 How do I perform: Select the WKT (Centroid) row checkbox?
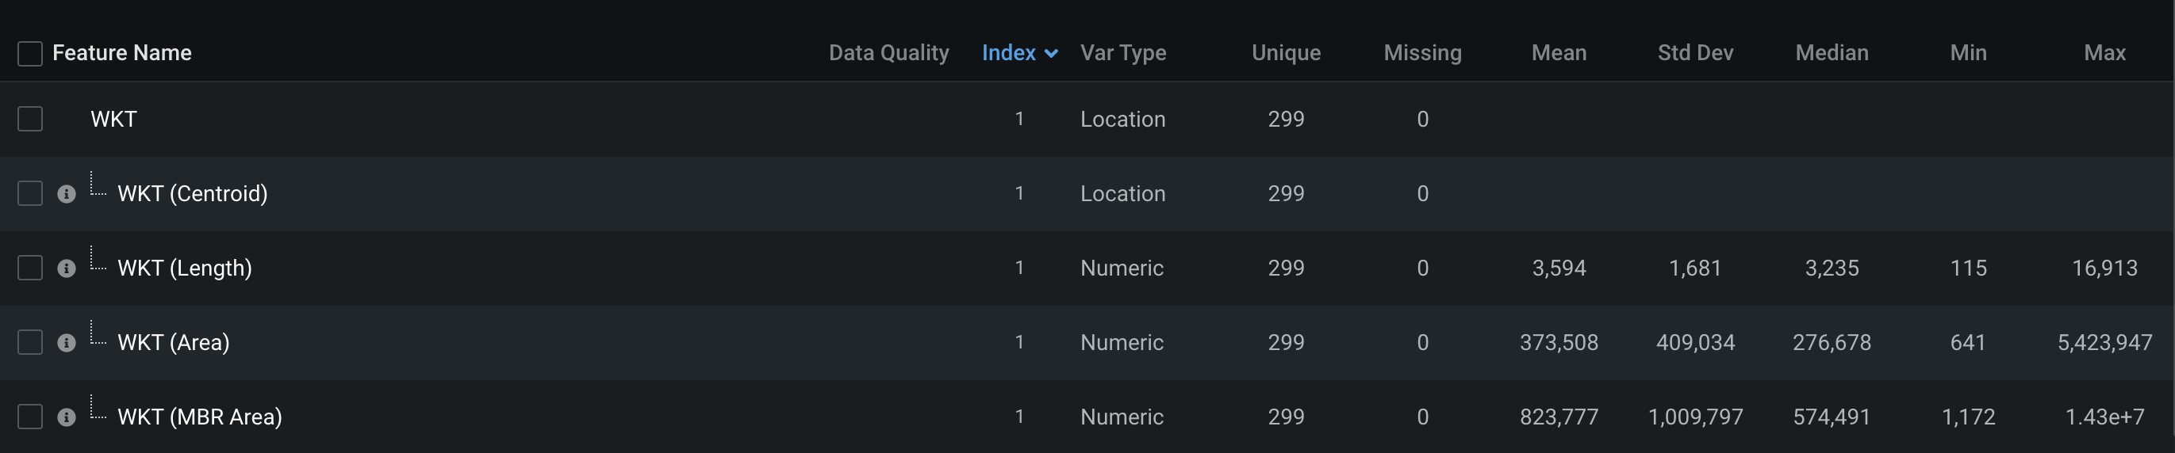point(30,193)
